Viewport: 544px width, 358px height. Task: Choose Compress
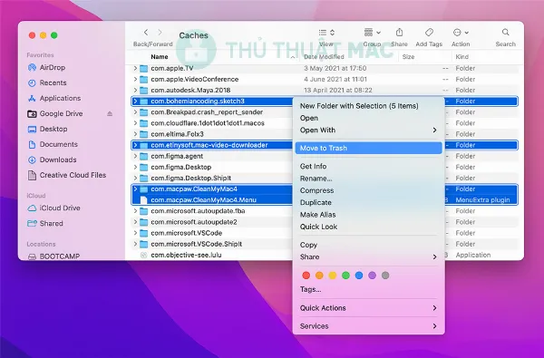(368, 190)
